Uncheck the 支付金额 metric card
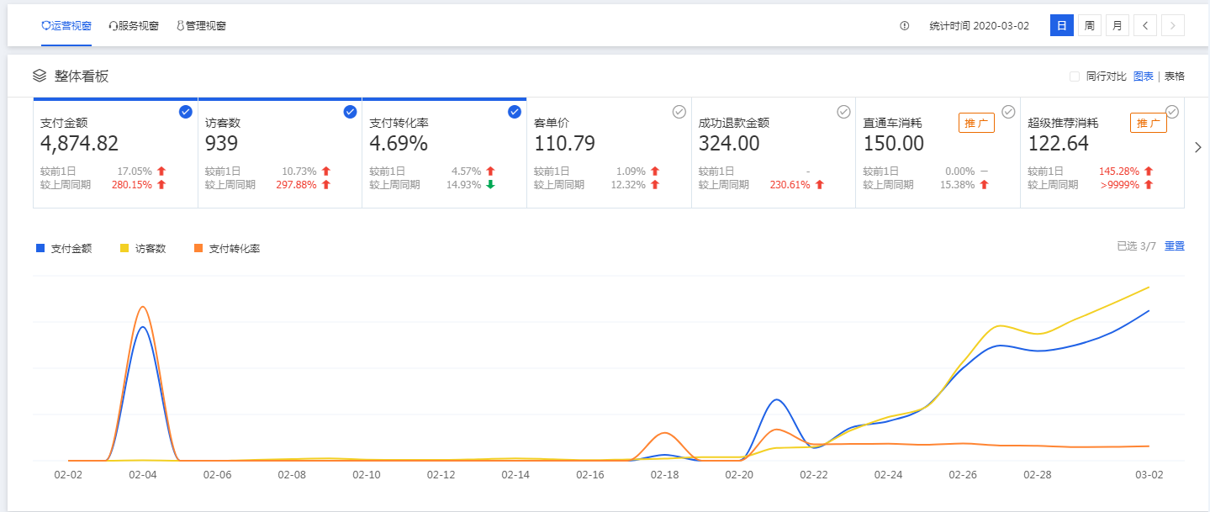 pos(186,112)
